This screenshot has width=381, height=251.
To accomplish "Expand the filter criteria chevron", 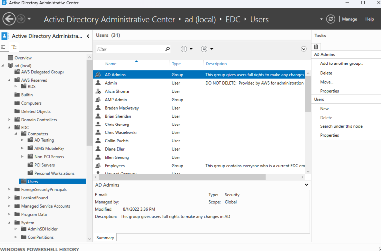I will tap(304, 49).
